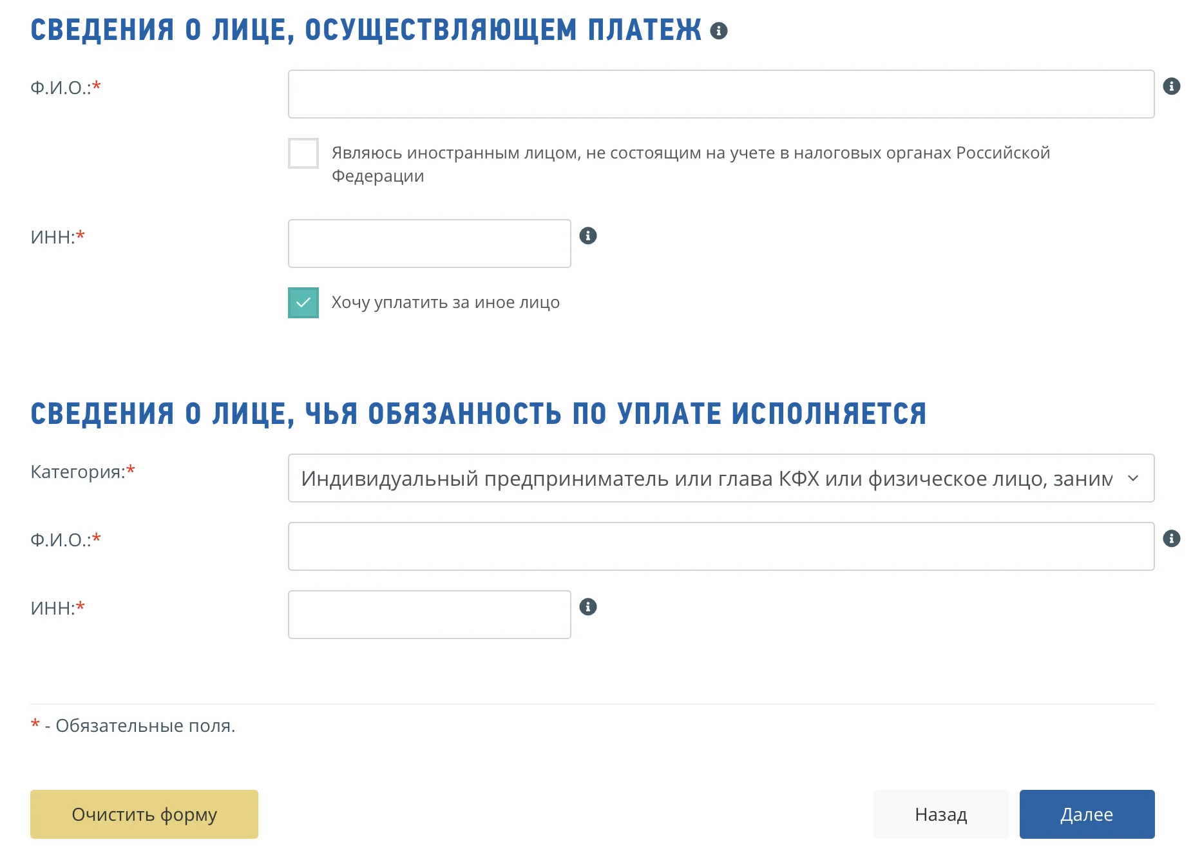This screenshot has width=1202, height=853.
Task: Focus the payer's Ф.И.О. input field
Action: [x=720, y=94]
